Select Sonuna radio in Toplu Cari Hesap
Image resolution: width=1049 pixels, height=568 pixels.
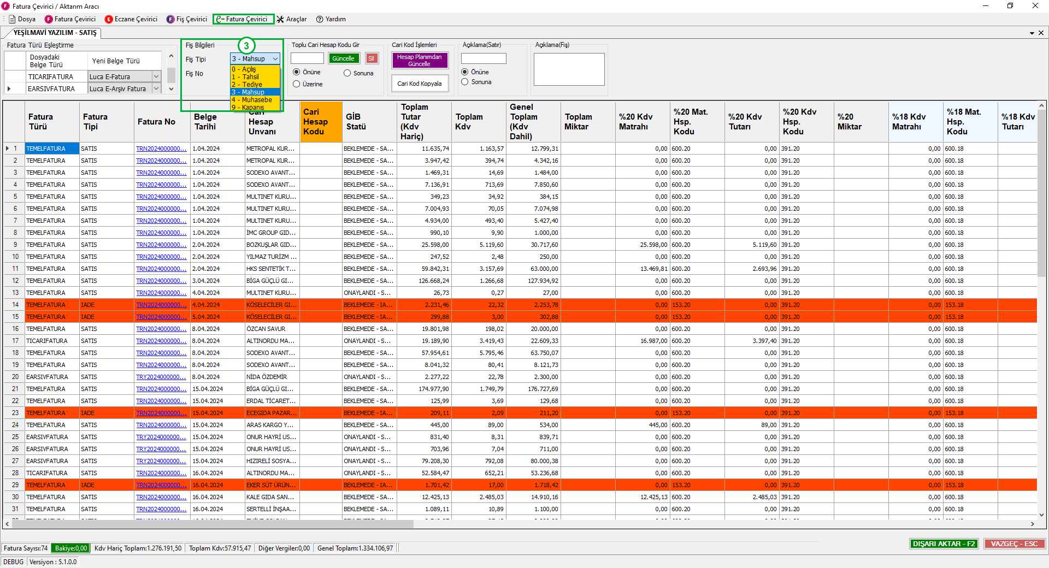click(347, 73)
